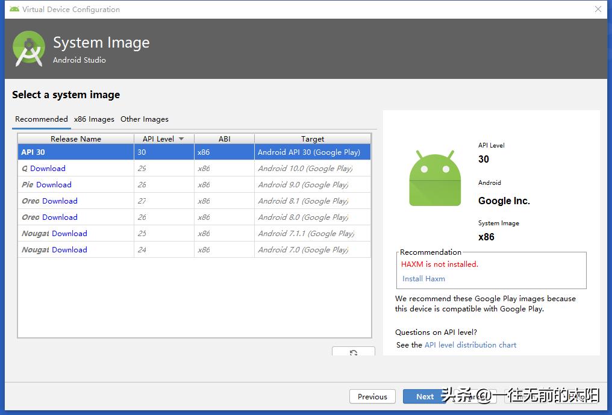Click the Install Haxm link
This screenshot has width=612, height=415.
tap(423, 278)
